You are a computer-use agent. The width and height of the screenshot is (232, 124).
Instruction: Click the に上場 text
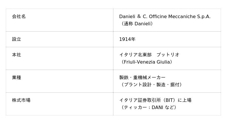click(184, 100)
